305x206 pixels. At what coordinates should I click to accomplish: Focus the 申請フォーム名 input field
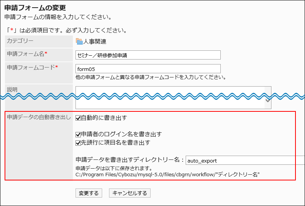click(x=148, y=55)
